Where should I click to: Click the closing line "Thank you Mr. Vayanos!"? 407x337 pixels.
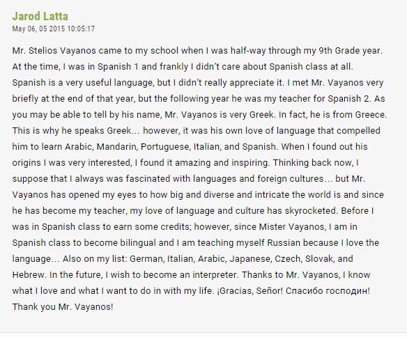(x=63, y=307)
